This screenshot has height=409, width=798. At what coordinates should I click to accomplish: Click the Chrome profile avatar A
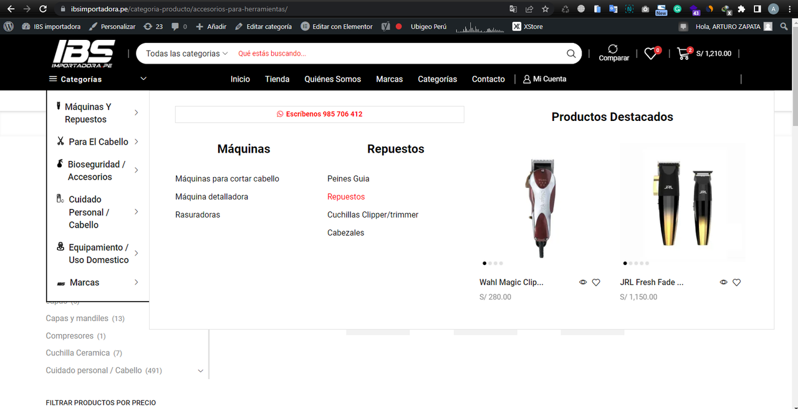774,9
